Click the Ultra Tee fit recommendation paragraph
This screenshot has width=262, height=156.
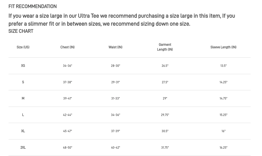click(x=122, y=20)
